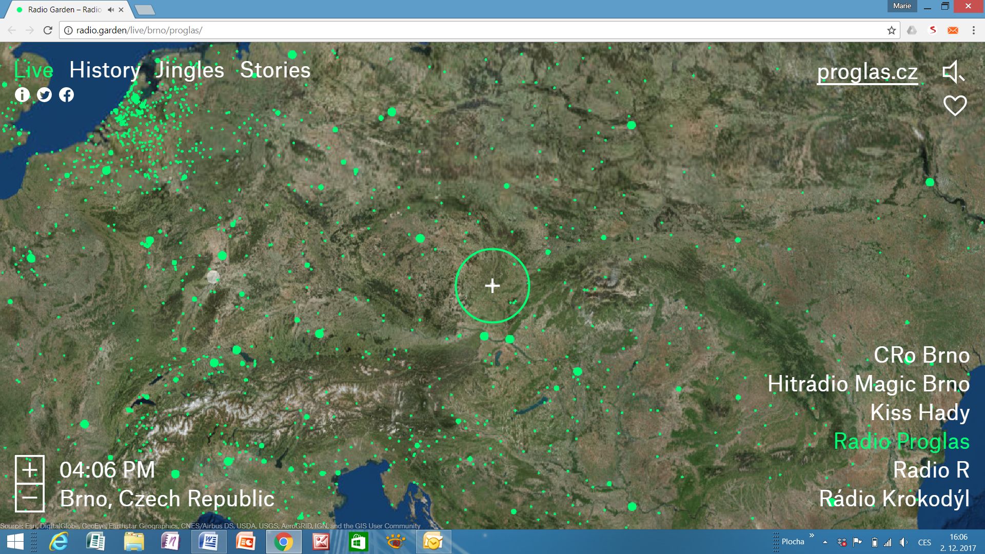
Task: Open the eye-shaped app in taskbar
Action: [396, 542]
